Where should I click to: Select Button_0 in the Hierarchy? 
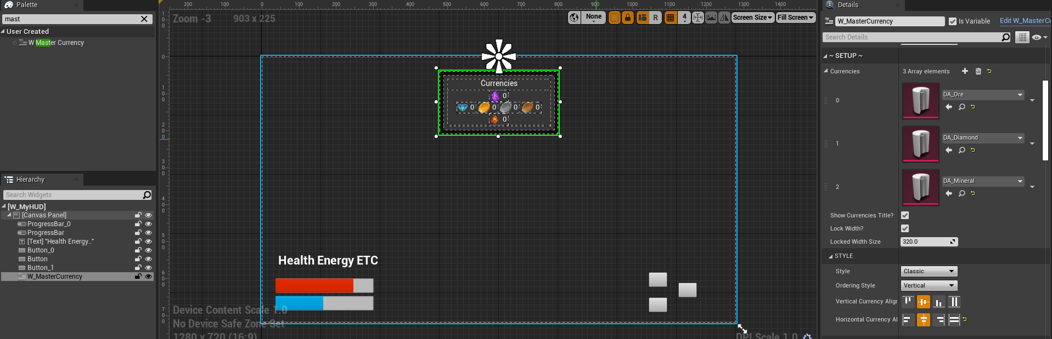coord(41,250)
